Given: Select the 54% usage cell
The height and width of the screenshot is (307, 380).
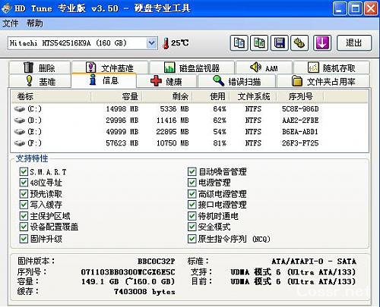Looking at the screenshot, I should tap(220, 132).
